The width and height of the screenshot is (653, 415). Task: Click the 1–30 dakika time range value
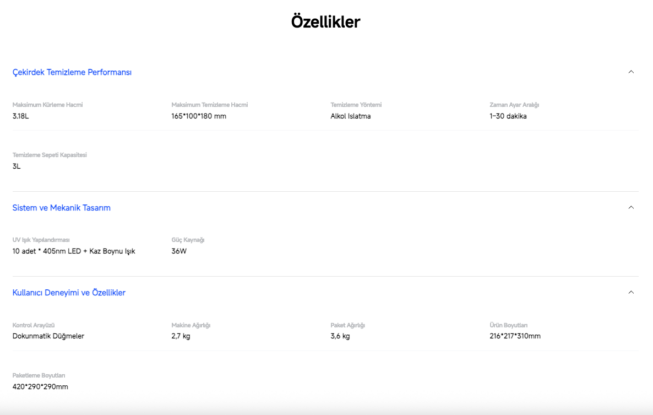tap(508, 116)
